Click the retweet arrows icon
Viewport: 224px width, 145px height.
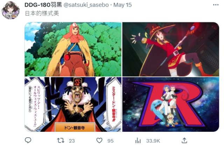click(x=61, y=140)
